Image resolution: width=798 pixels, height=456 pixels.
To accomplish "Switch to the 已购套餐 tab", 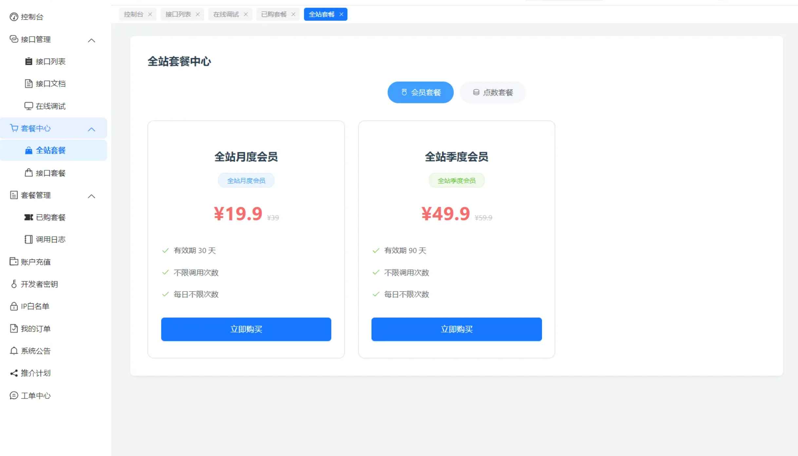I will click(x=274, y=14).
